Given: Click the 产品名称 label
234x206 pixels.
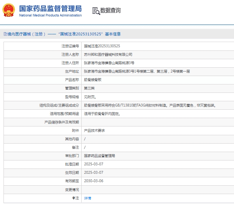Looking at the screenshot, I should point(72,80).
